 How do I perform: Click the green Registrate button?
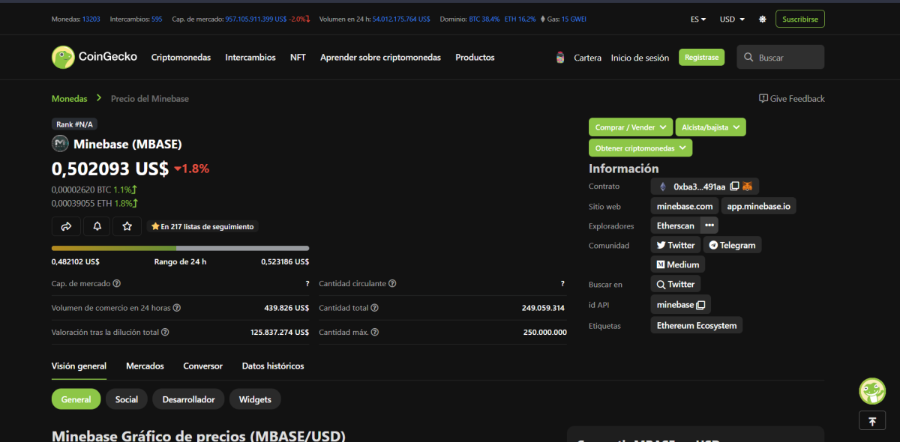coord(701,57)
